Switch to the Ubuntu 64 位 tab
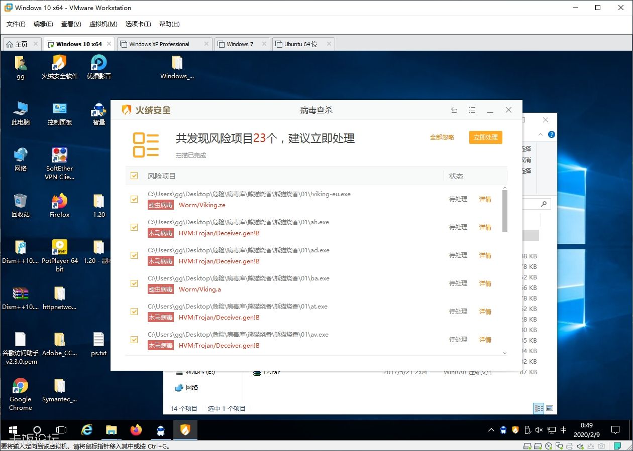Screen dimensions: 633x451 click(x=300, y=44)
